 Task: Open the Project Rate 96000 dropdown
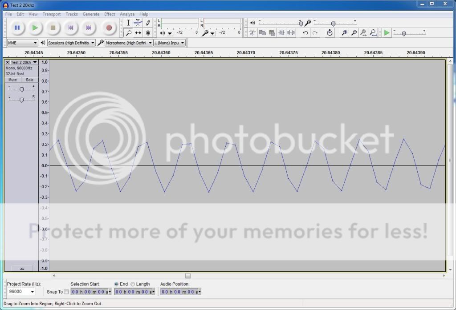pyautogui.click(x=21, y=292)
